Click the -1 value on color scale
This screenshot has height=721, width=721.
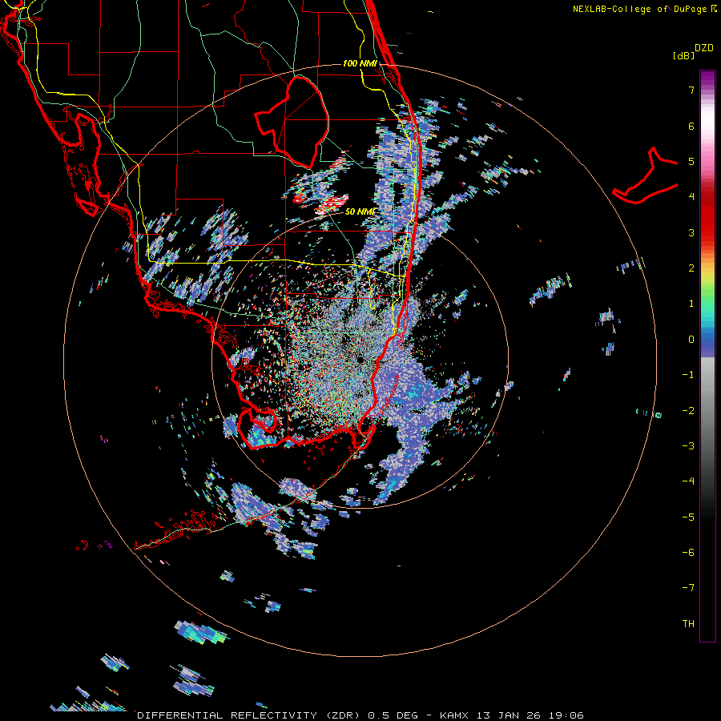(x=688, y=375)
